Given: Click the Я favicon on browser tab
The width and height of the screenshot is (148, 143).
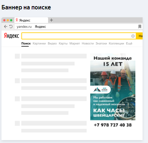Looking at the screenshot, I should point(17,20).
